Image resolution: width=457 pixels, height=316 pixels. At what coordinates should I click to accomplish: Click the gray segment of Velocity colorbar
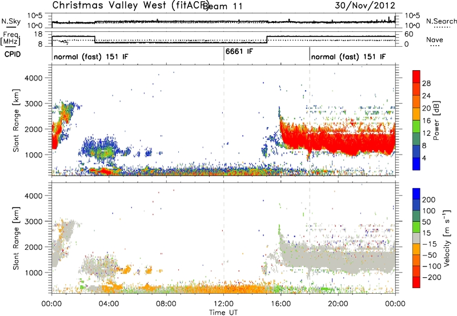[416, 238]
